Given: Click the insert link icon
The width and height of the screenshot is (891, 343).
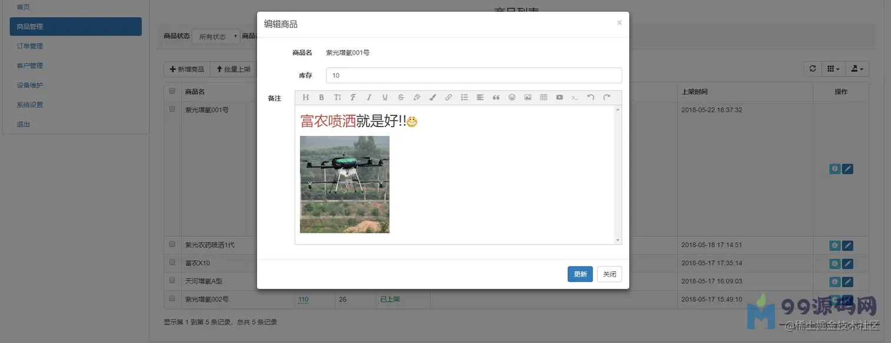Looking at the screenshot, I should pos(448,98).
